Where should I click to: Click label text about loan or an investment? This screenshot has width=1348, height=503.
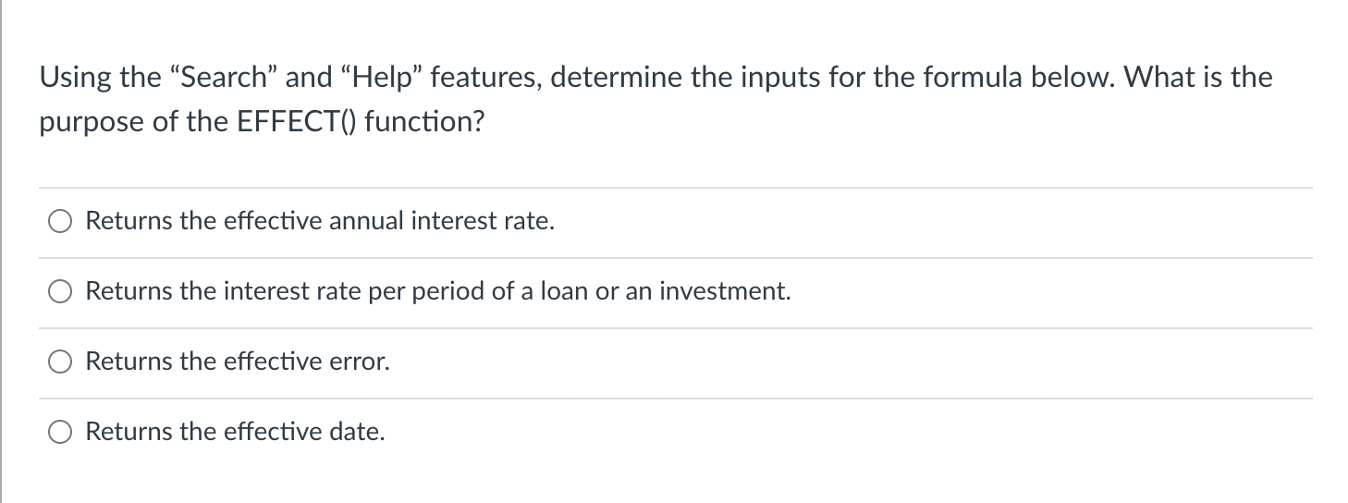[438, 292]
